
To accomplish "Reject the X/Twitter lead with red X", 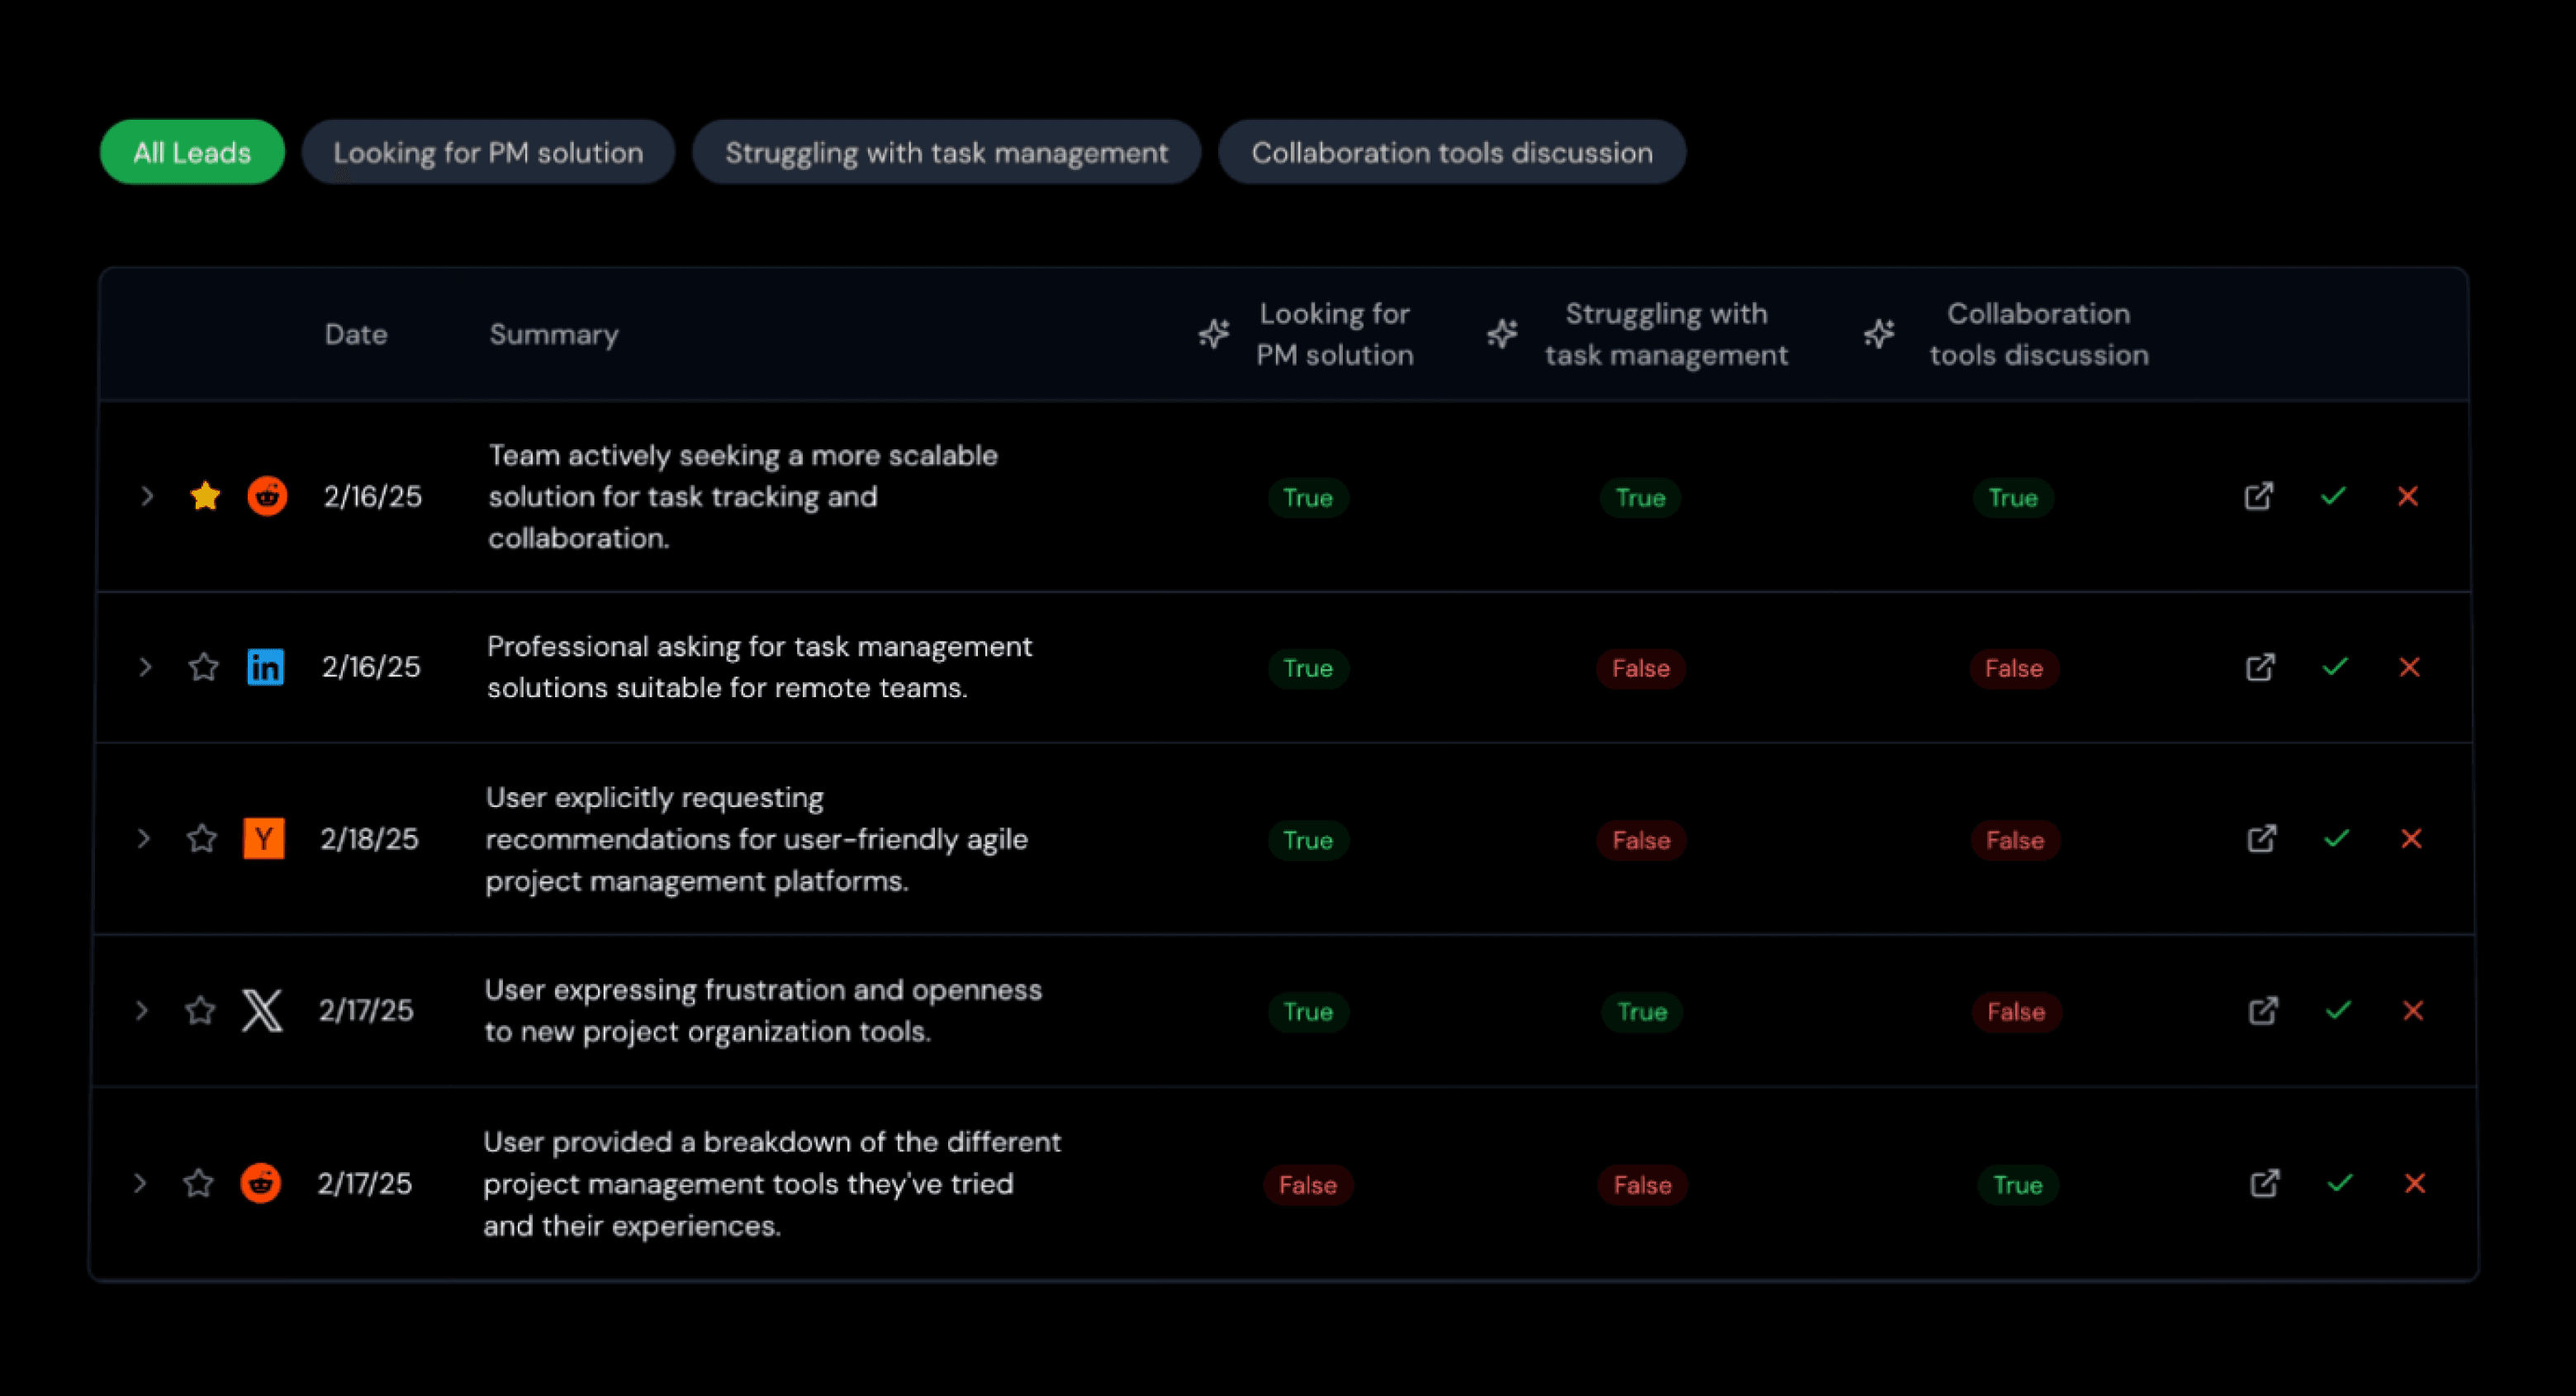I will (x=2413, y=1010).
